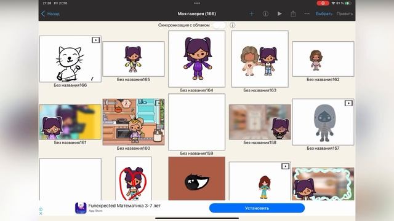The width and height of the screenshot is (394, 221).
Task: Select the label Без названия166
Action: click(70, 85)
